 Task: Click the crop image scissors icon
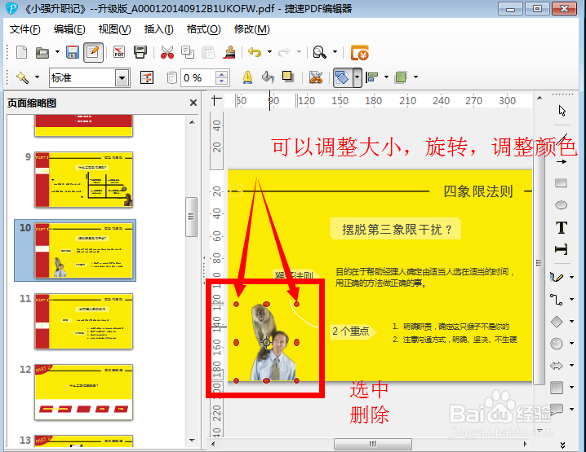tap(316, 77)
